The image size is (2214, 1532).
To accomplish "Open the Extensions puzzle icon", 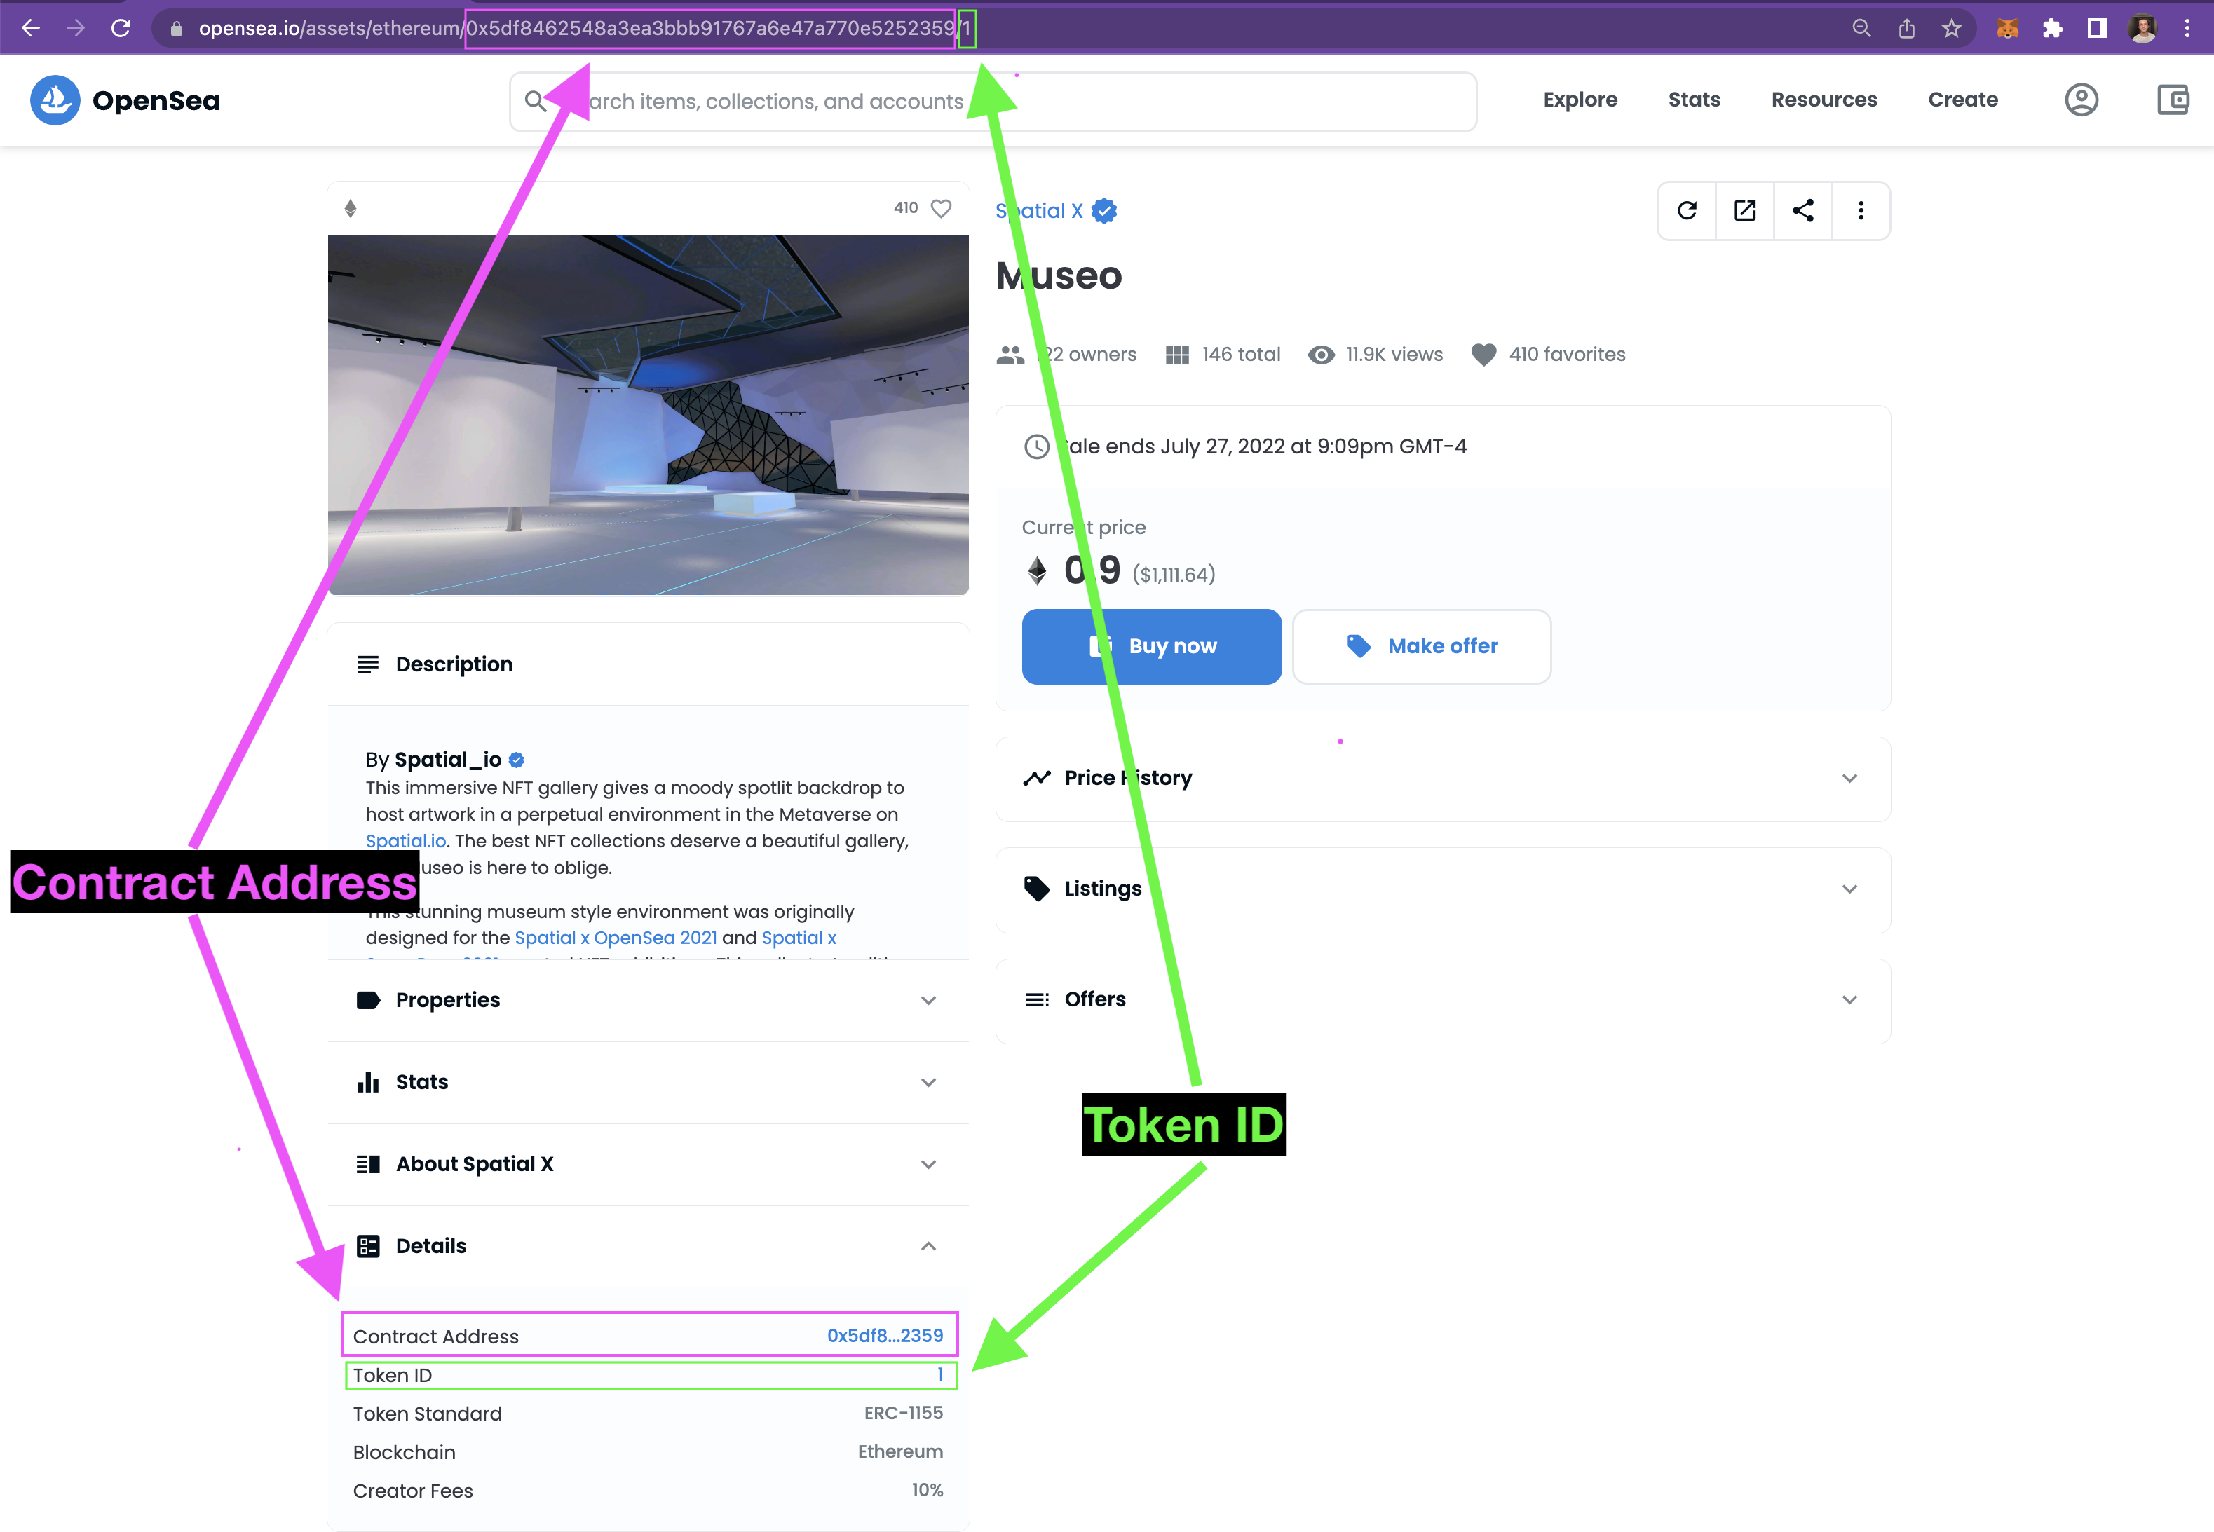I will pyautogui.click(x=2053, y=28).
